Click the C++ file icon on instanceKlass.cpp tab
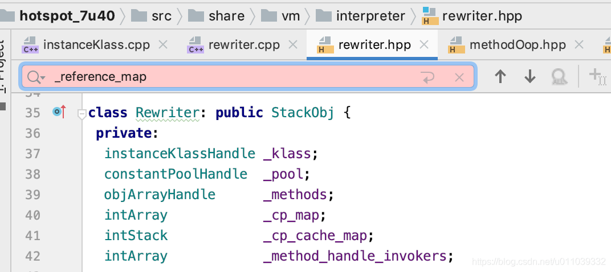 30,45
